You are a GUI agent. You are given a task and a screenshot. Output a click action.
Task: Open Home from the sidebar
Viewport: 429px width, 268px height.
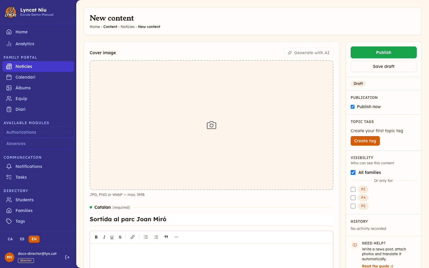pyautogui.click(x=38, y=32)
